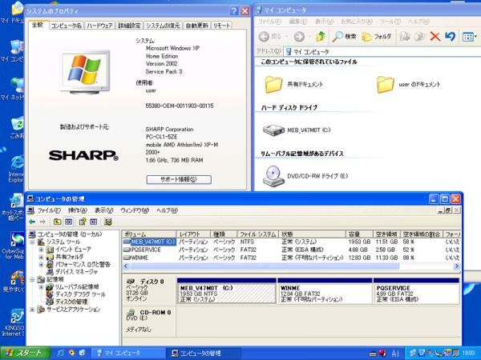The height and width of the screenshot is (360, 481).
Task: Click the Support Information button
Action: coord(179,180)
